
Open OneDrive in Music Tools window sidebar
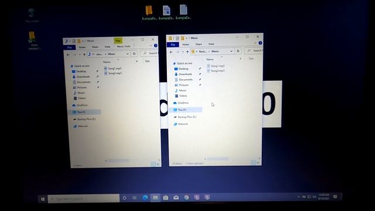click(x=80, y=105)
